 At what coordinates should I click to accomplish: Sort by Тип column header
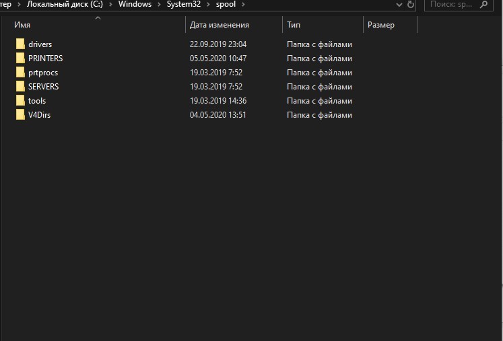(x=323, y=25)
